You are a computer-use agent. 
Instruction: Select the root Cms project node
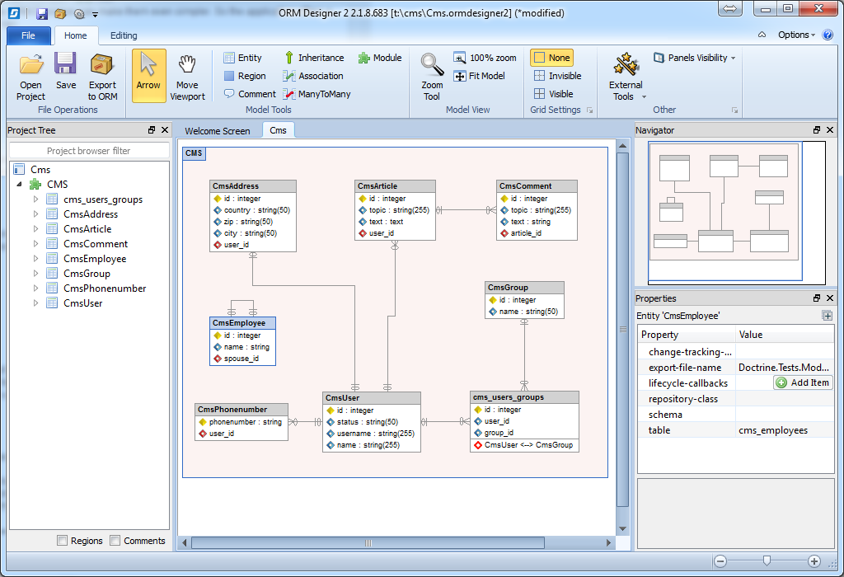pos(40,170)
